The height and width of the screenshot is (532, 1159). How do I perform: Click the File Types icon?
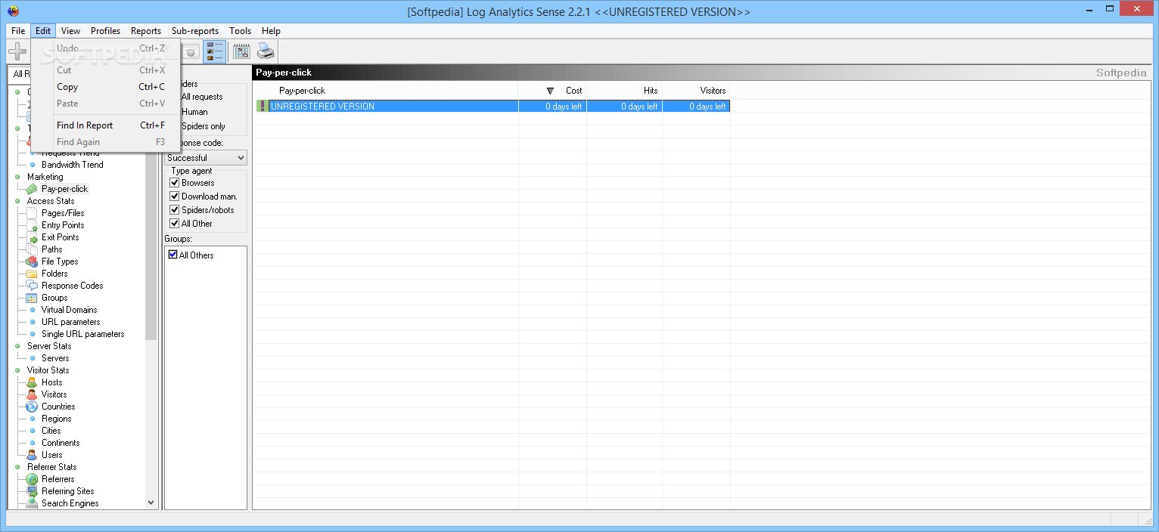(32, 261)
